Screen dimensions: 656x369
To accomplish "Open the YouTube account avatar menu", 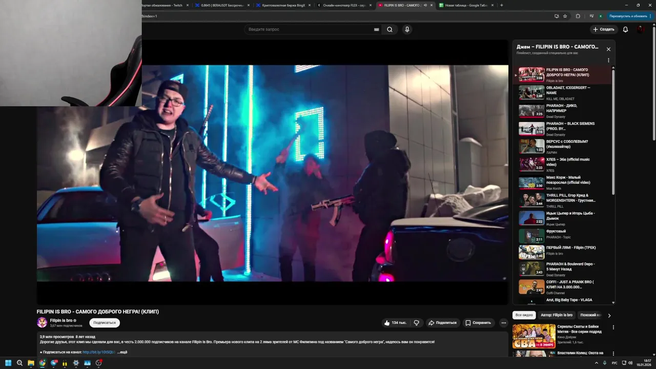I will click(x=641, y=29).
